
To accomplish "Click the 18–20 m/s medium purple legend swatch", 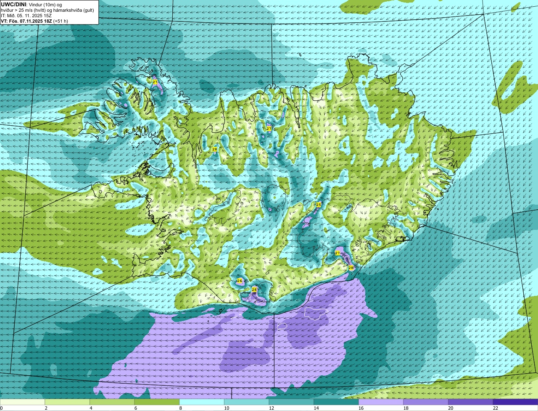I will point(426,402).
